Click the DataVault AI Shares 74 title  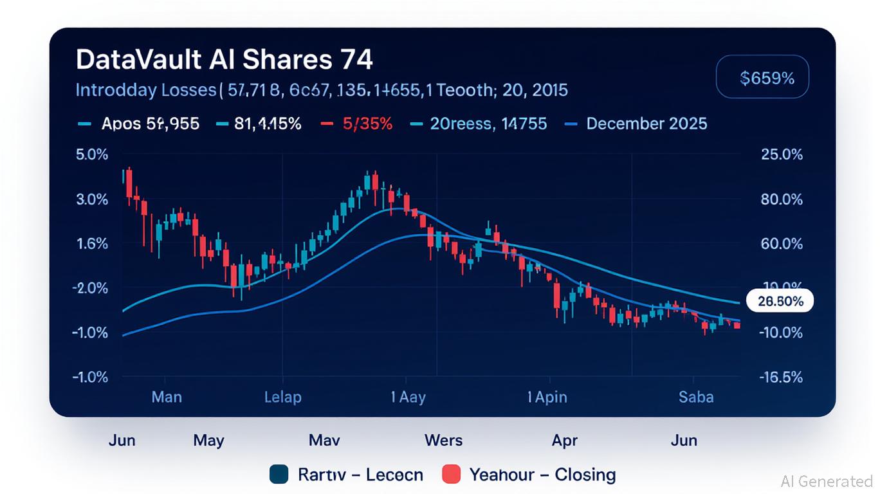(224, 60)
